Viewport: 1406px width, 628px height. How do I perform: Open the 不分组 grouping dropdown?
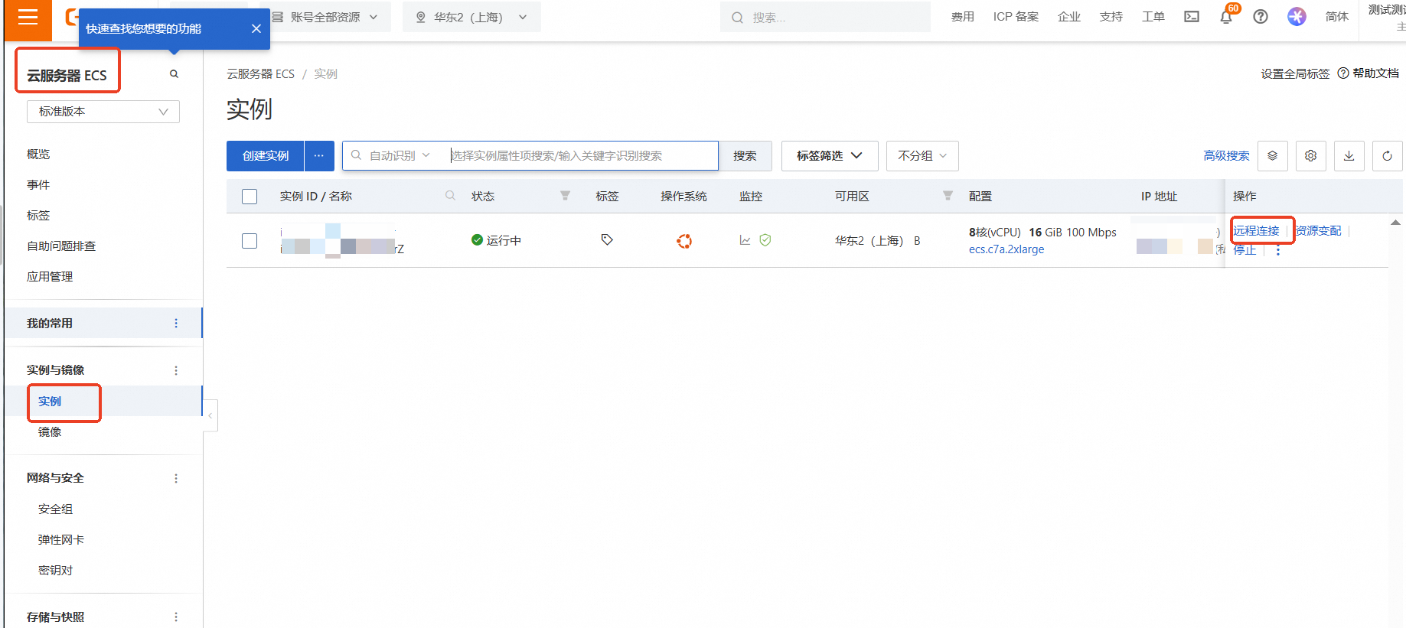pos(922,156)
